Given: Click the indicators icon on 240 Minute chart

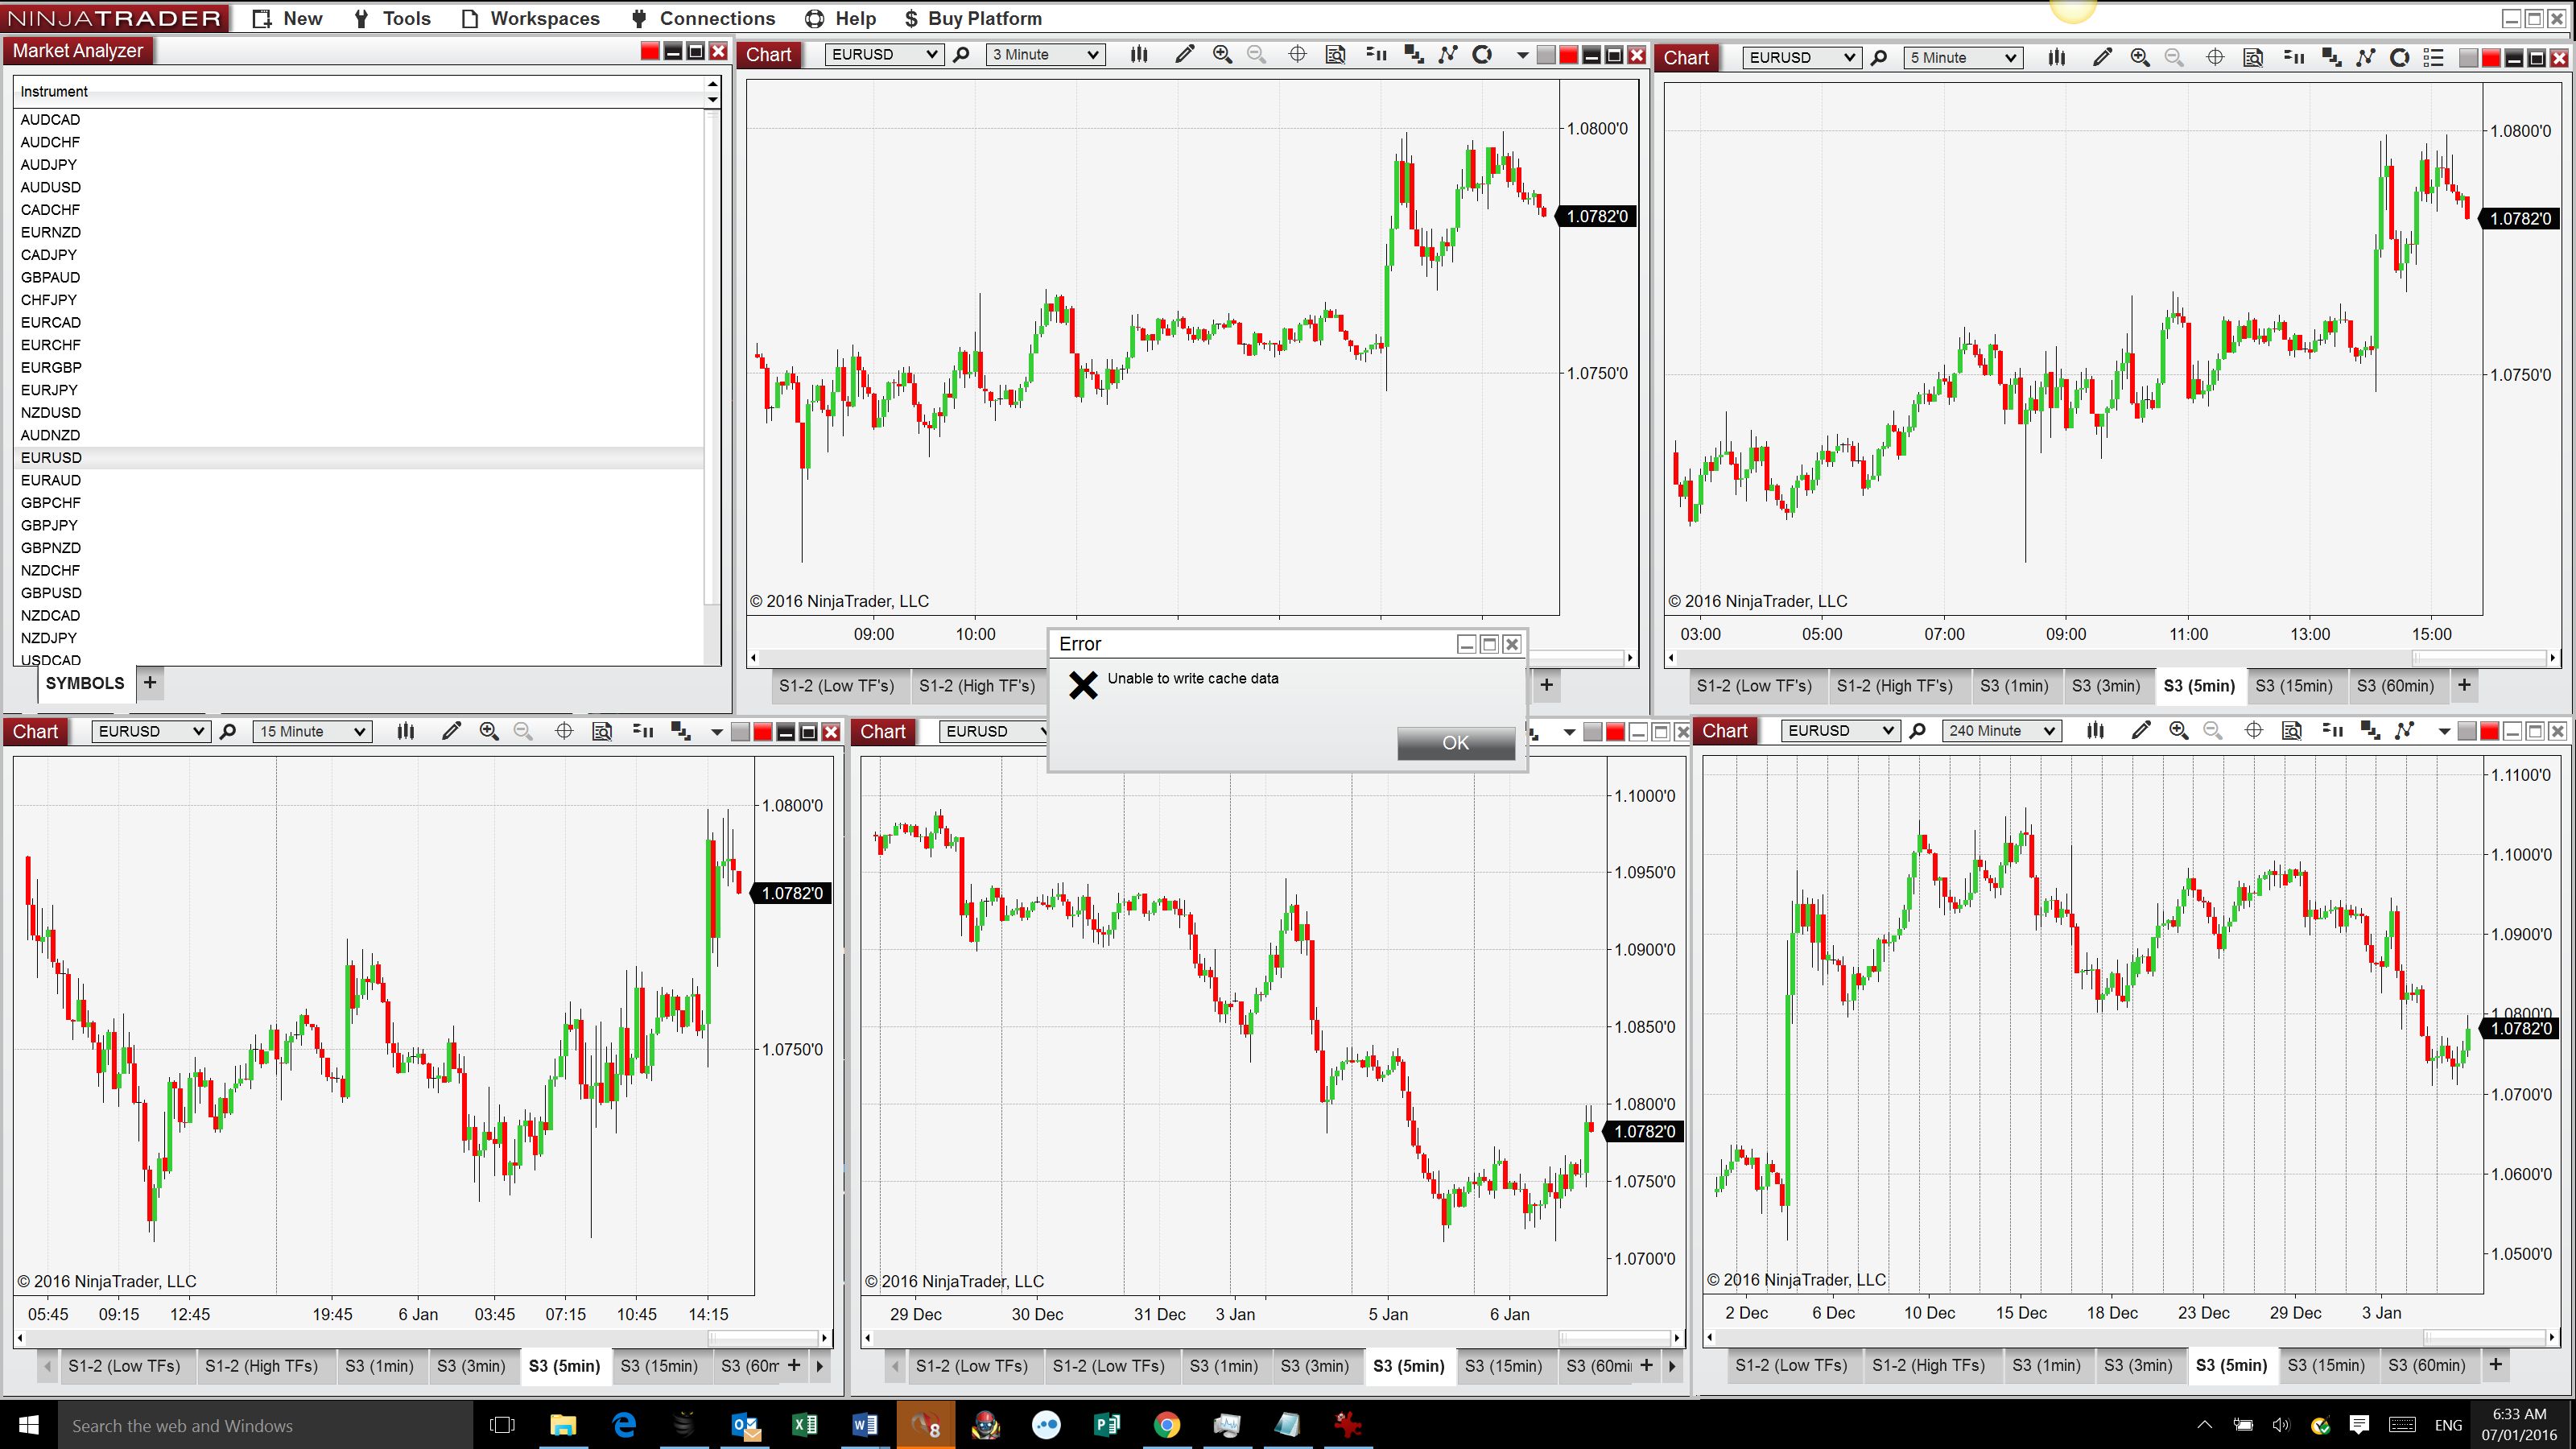Looking at the screenshot, I should [2405, 731].
